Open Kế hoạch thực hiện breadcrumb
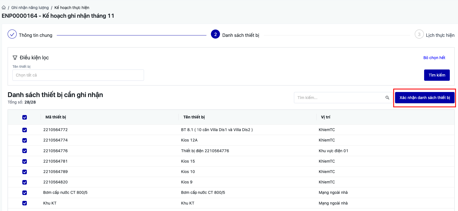Image resolution: width=458 pixels, height=211 pixels. pyautogui.click(x=72, y=8)
